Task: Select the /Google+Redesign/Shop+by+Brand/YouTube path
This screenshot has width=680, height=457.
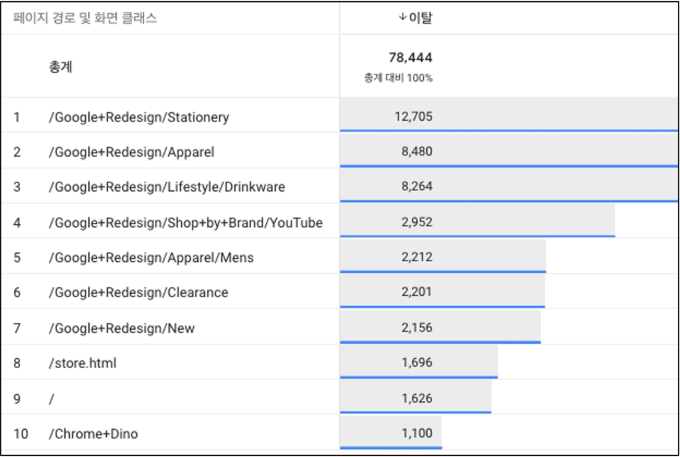Action: coord(186,223)
